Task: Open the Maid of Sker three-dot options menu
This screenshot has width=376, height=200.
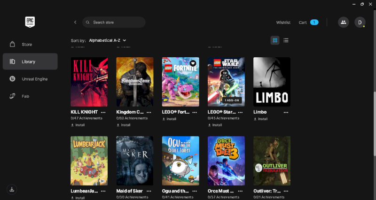Action: point(149,191)
